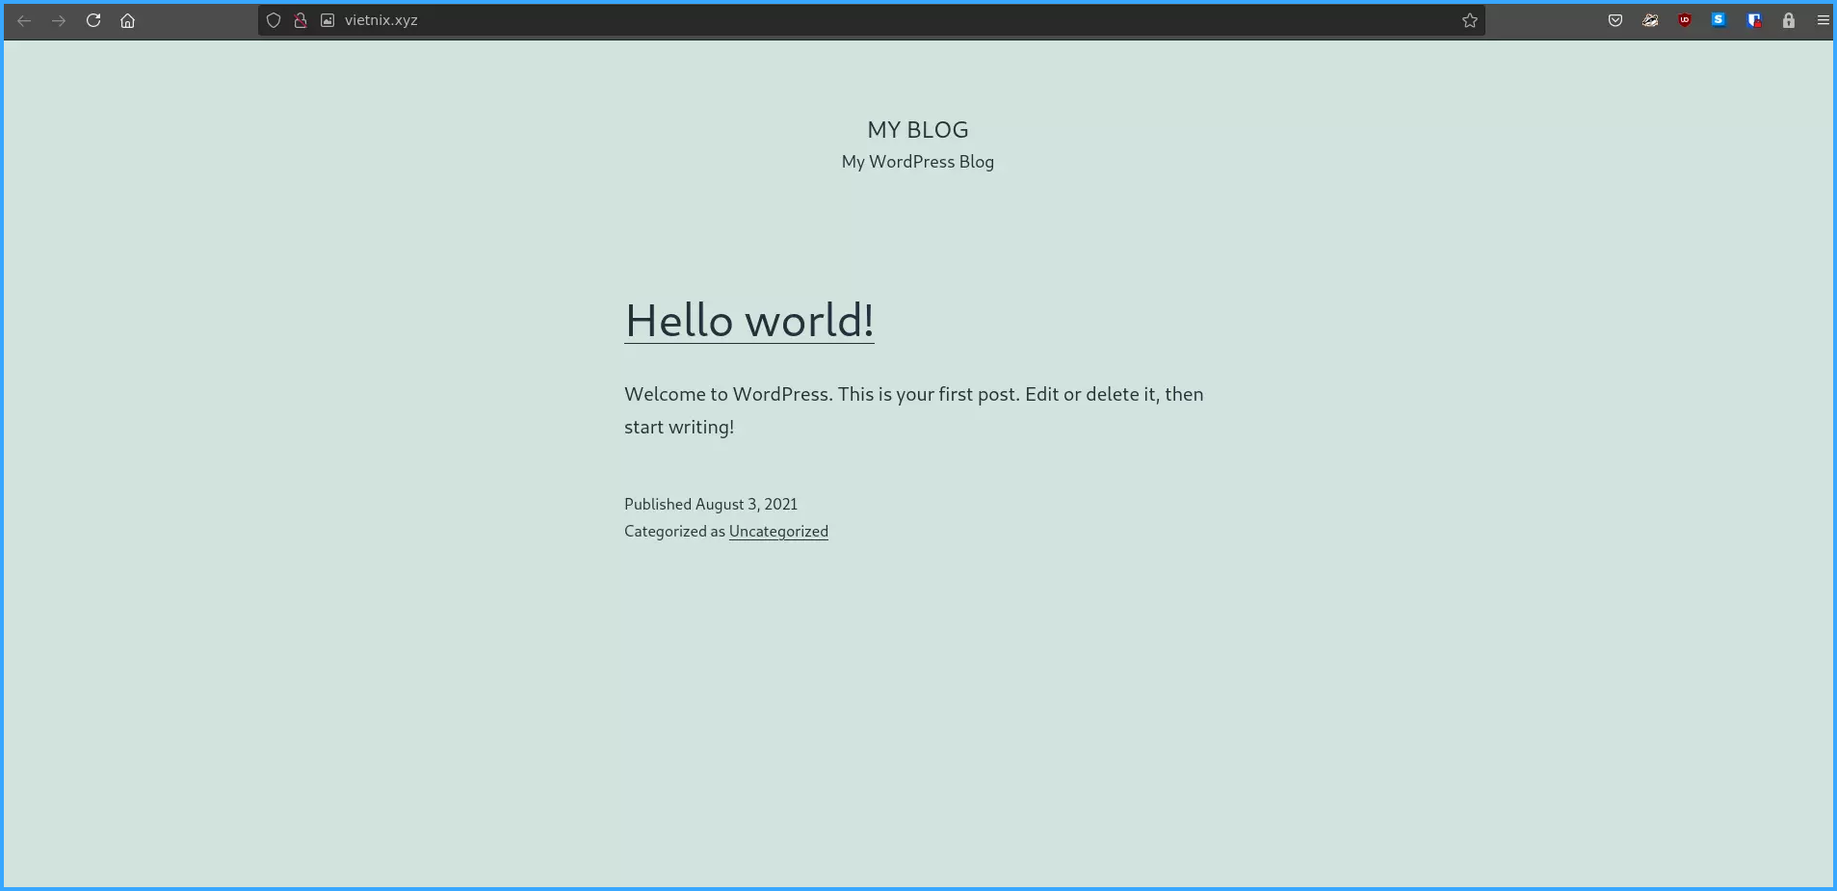
Task: Open the Firefox hamburger menu
Action: (x=1823, y=20)
